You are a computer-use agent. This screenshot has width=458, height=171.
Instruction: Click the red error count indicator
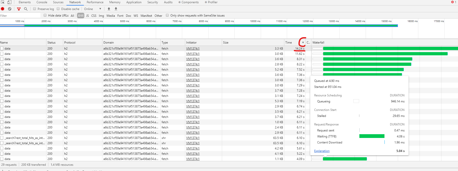(x=454, y=2)
